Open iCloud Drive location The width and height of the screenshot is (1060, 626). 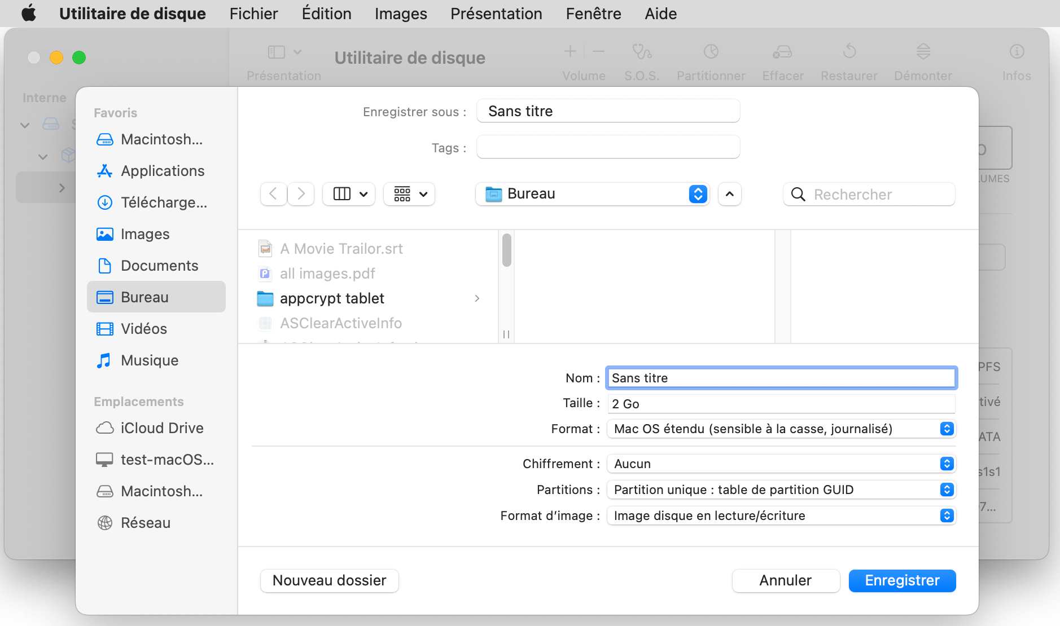[x=156, y=428]
